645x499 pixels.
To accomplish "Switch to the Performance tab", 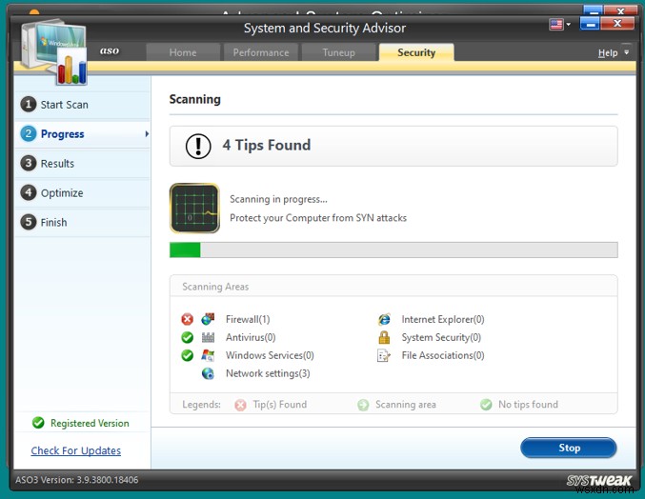I will coord(261,52).
